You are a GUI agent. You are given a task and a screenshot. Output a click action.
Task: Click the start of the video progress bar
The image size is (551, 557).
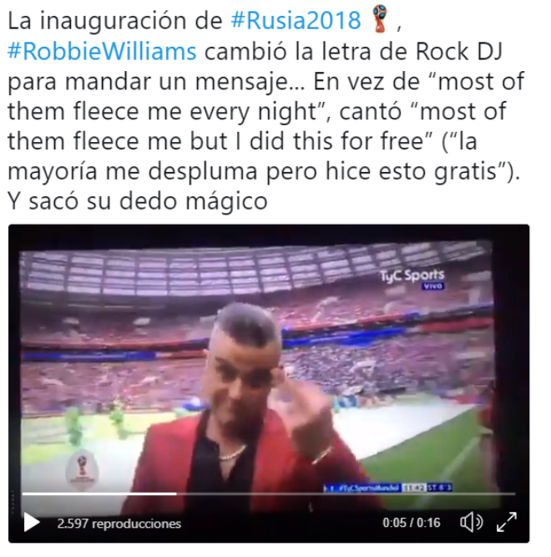click(23, 494)
